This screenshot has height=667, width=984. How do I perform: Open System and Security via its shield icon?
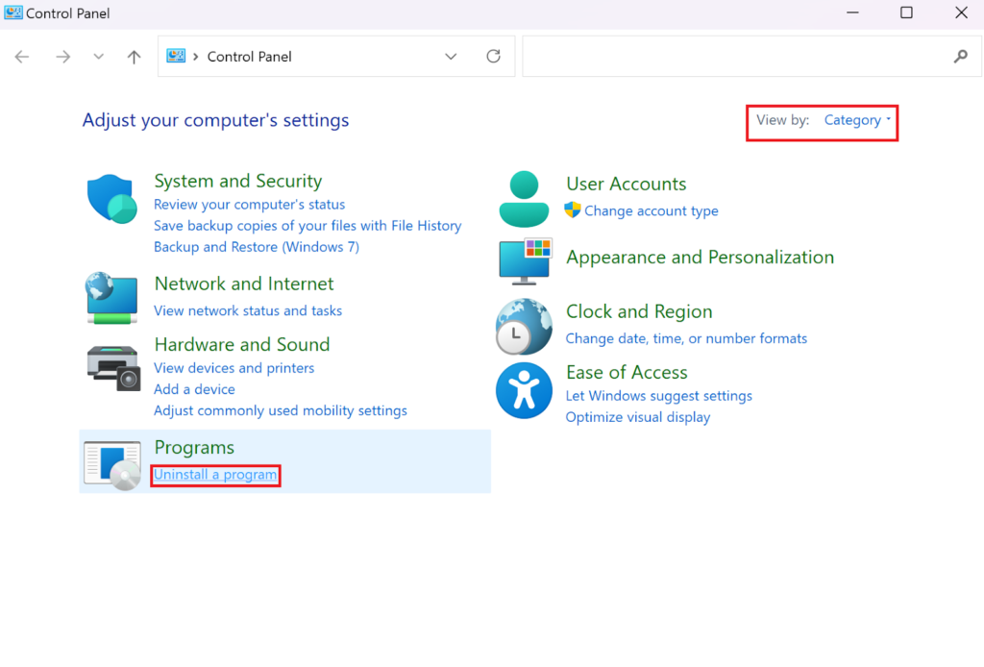[111, 195]
